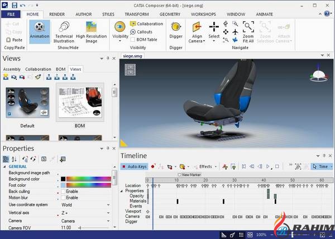
Task: Click the Align Camera icon
Action: click(x=197, y=30)
